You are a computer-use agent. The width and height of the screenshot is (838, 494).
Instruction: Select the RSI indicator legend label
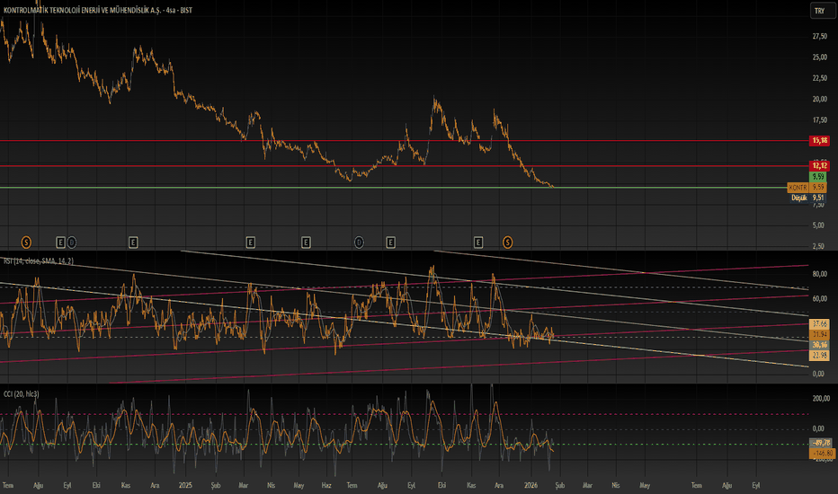tap(38, 260)
